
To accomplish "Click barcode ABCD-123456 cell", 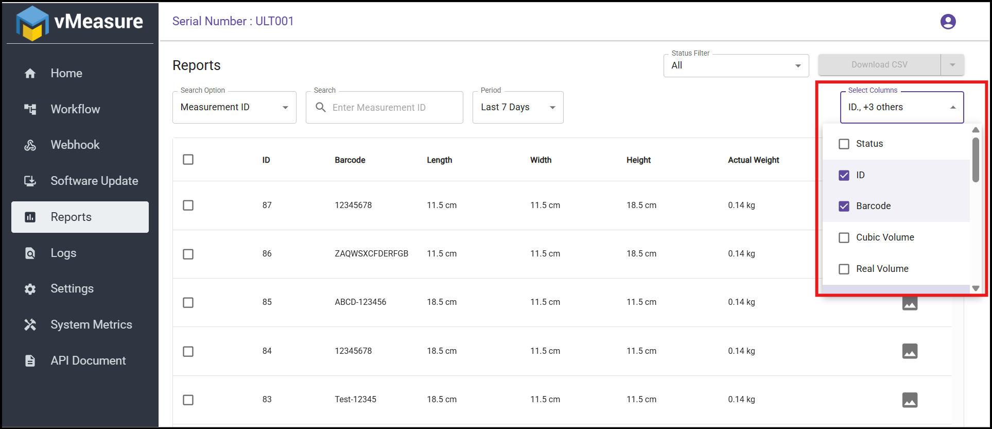I will point(360,302).
